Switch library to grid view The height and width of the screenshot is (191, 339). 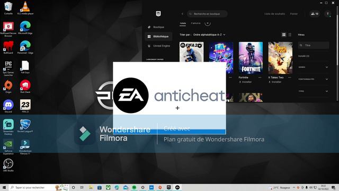284,34
